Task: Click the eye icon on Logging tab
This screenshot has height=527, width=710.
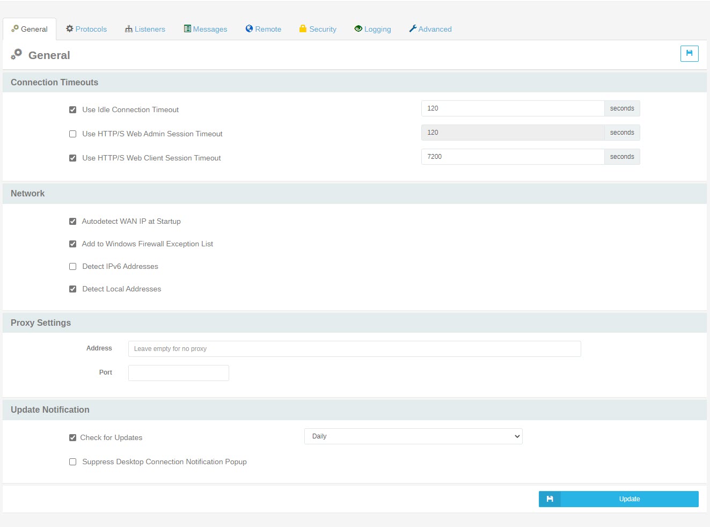Action: 358,28
